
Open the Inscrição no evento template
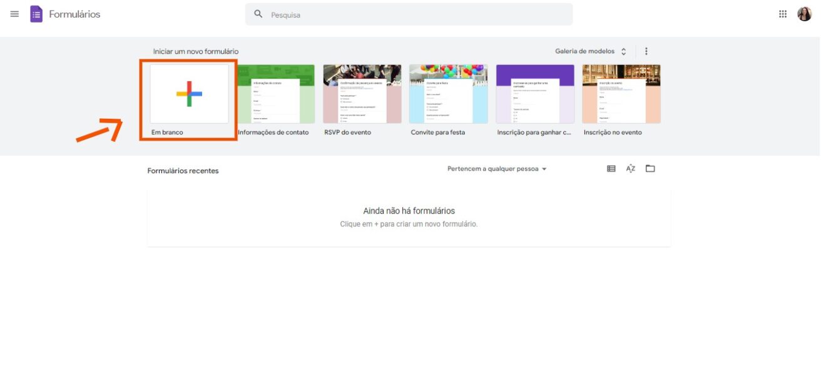(621, 94)
